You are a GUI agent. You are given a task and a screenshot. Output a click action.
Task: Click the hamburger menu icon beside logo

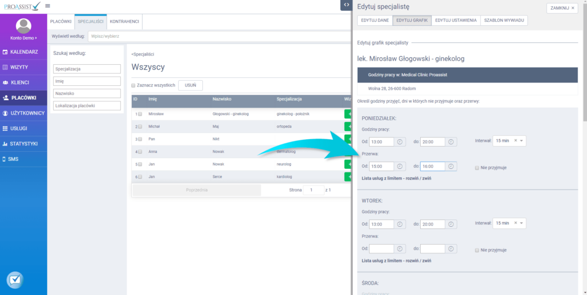pos(47,6)
